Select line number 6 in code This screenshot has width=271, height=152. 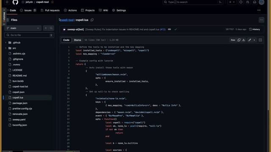click(69, 64)
